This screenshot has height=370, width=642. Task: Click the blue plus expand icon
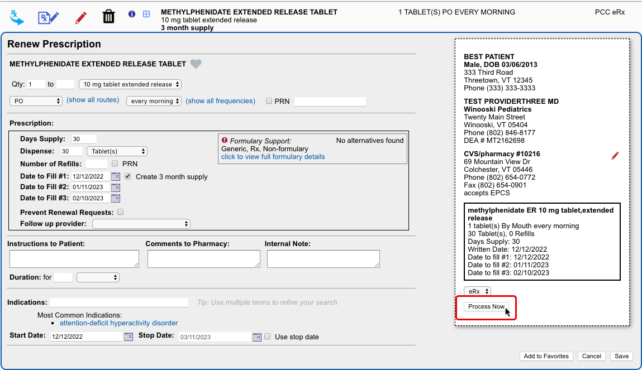click(146, 14)
